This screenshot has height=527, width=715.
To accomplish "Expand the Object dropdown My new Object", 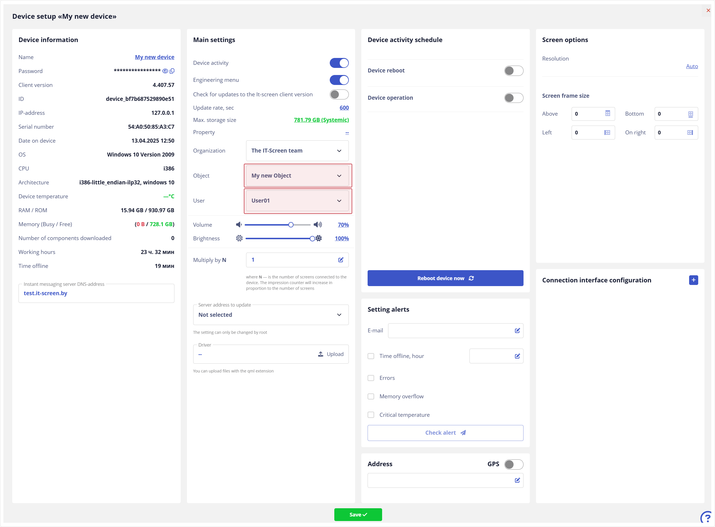I will click(x=297, y=176).
